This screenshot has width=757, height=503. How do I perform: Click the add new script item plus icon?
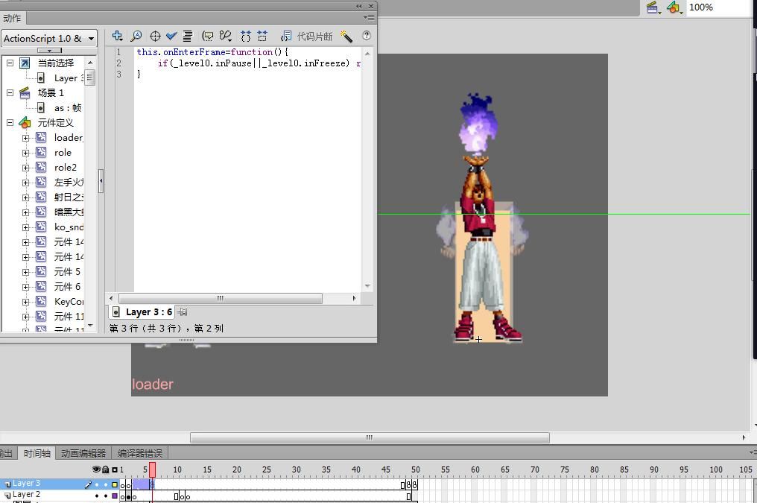[x=117, y=36]
